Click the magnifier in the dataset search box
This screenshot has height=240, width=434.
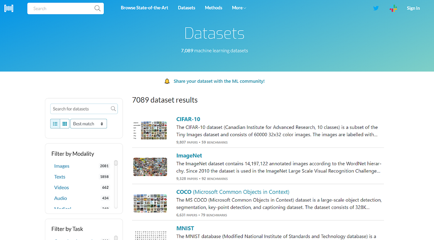pos(113,108)
